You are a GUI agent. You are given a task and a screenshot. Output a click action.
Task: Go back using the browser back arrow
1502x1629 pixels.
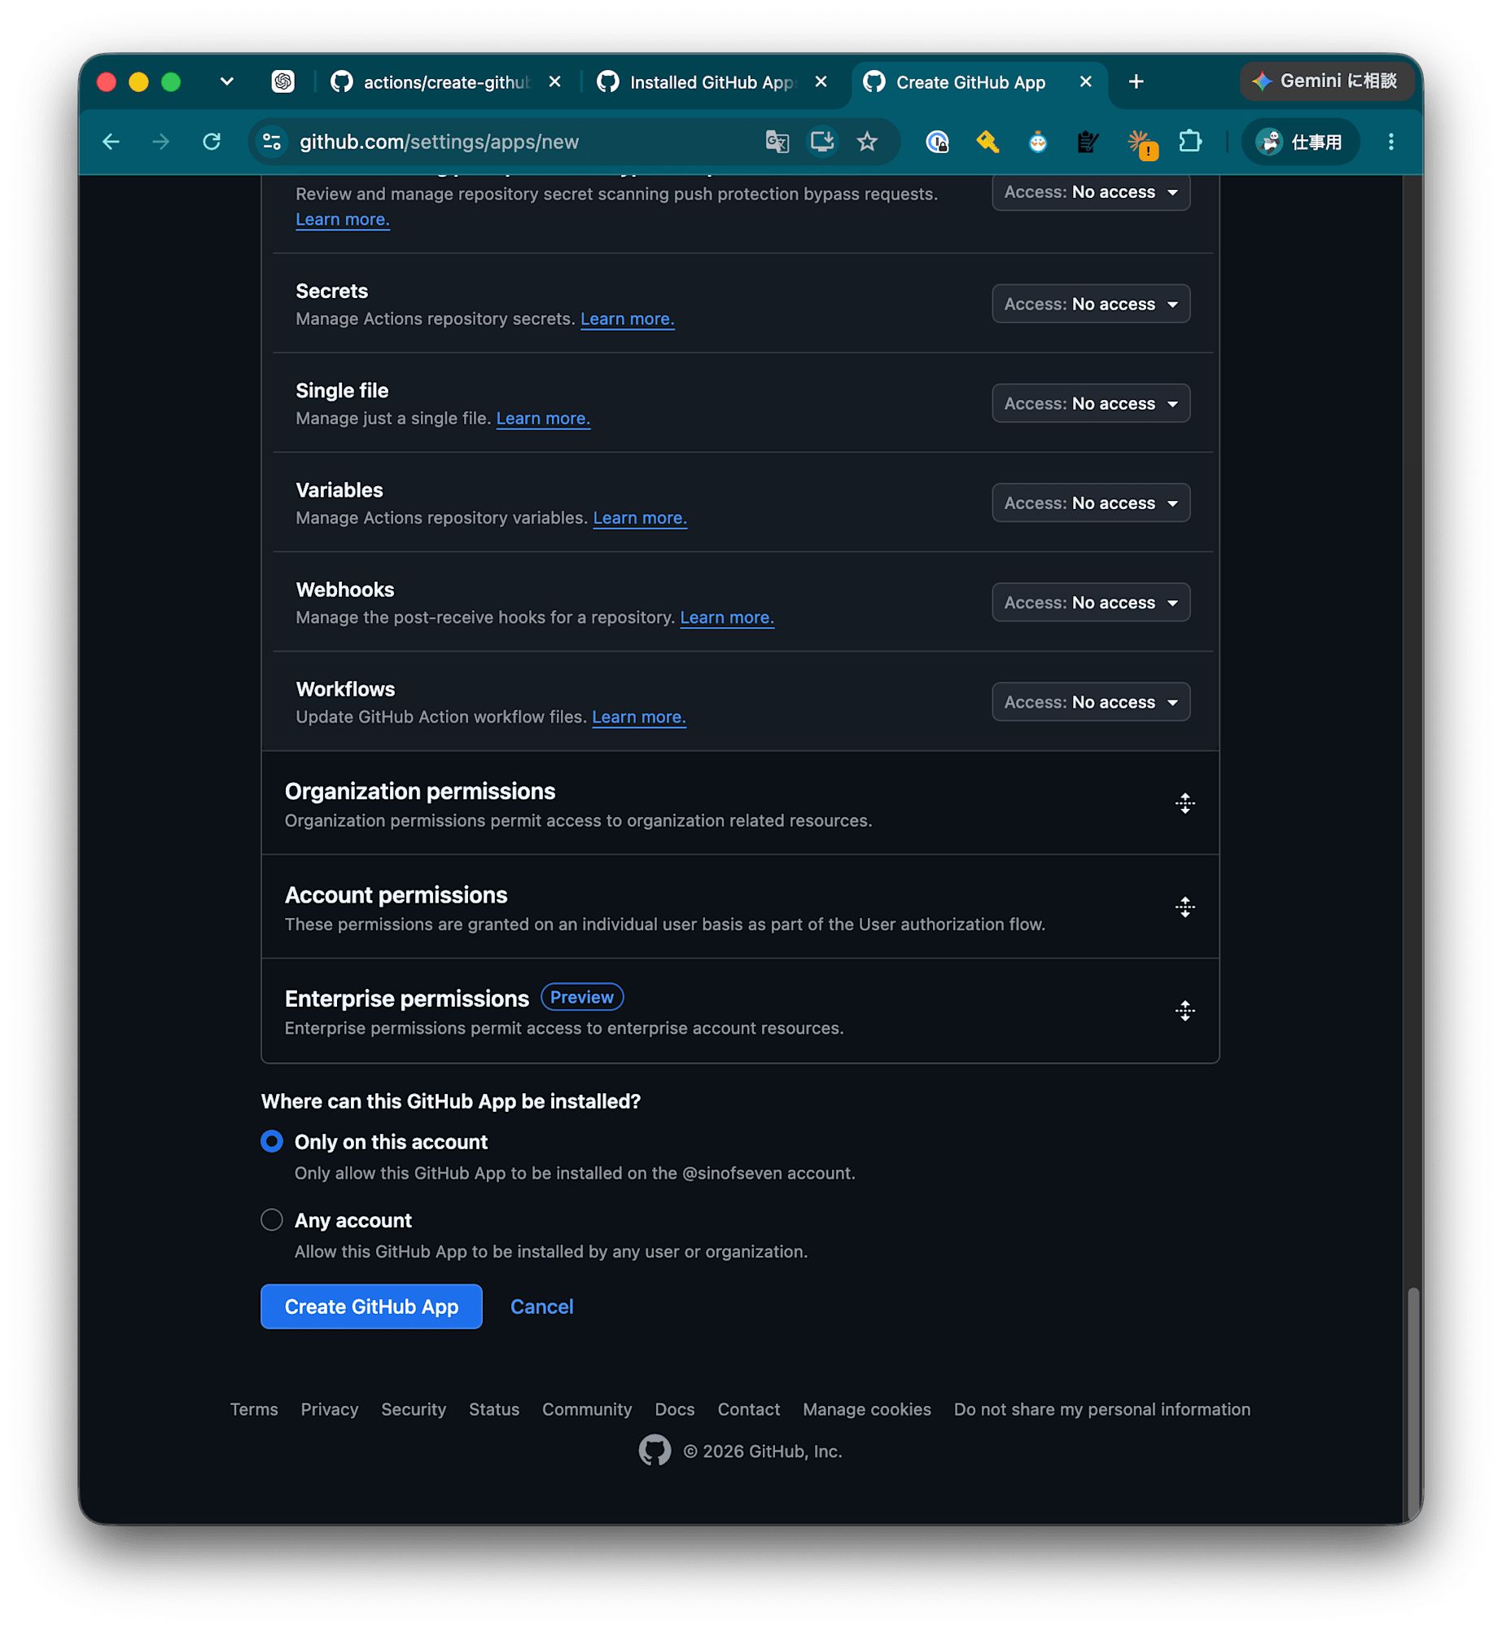tap(111, 142)
